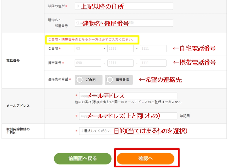This screenshot has width=229, height=168.
Task: Click the 連絡先の希望 label
Action: (58, 79)
